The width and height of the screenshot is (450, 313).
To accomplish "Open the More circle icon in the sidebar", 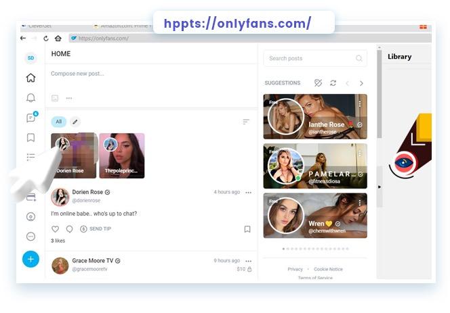I will coord(30,237).
